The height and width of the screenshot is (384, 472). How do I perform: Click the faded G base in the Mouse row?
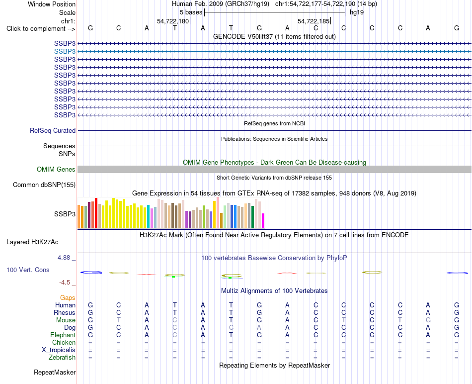tap(428, 320)
